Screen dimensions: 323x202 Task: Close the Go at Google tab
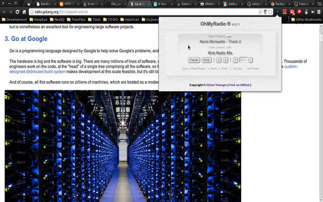[149, 4]
